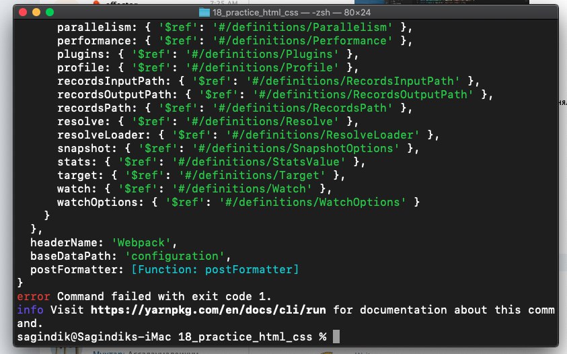Click the '#/definitions/Parallelism' string
The width and height of the screenshot is (567, 354).
coord(302,28)
